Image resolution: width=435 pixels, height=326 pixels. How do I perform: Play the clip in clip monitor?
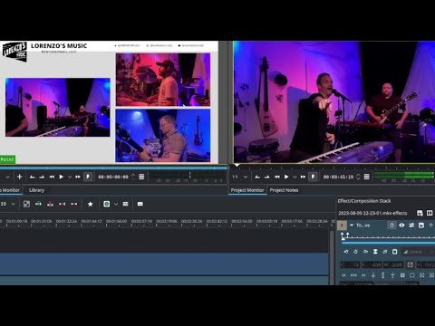click(x=62, y=177)
